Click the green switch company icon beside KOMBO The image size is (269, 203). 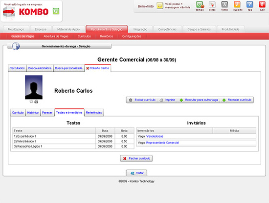[56, 11]
